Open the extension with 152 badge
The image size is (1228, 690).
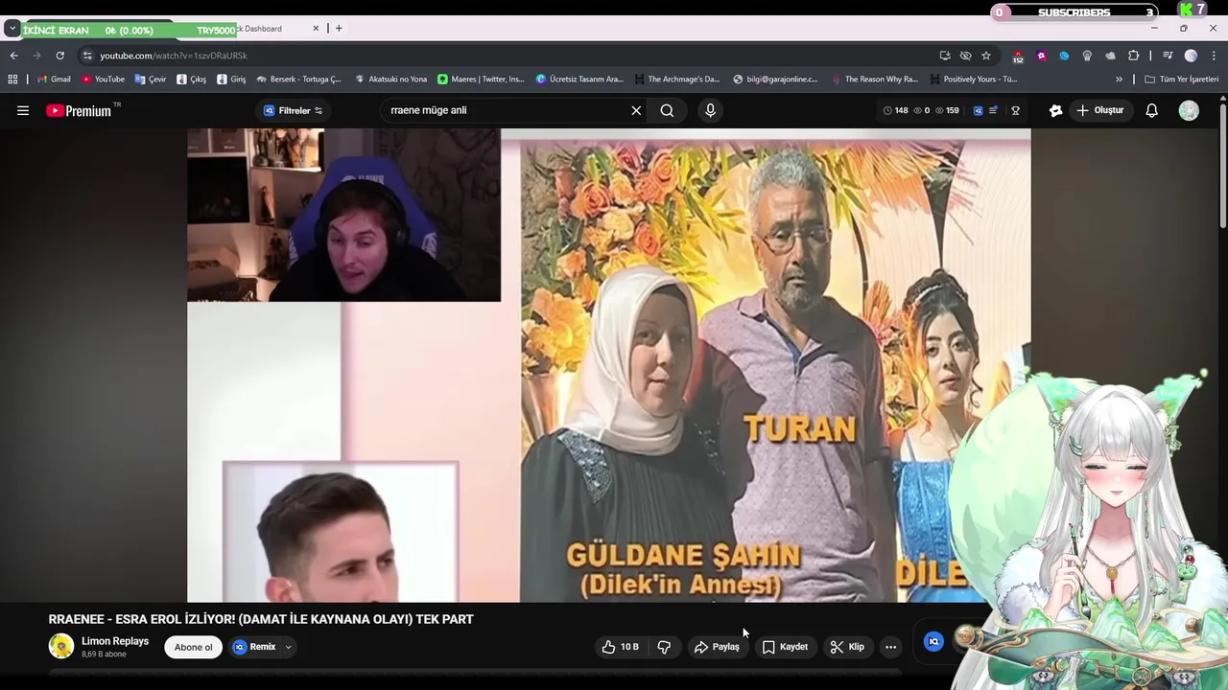point(1018,57)
